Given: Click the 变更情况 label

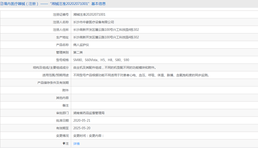Looking at the screenshot, I should point(62,136).
